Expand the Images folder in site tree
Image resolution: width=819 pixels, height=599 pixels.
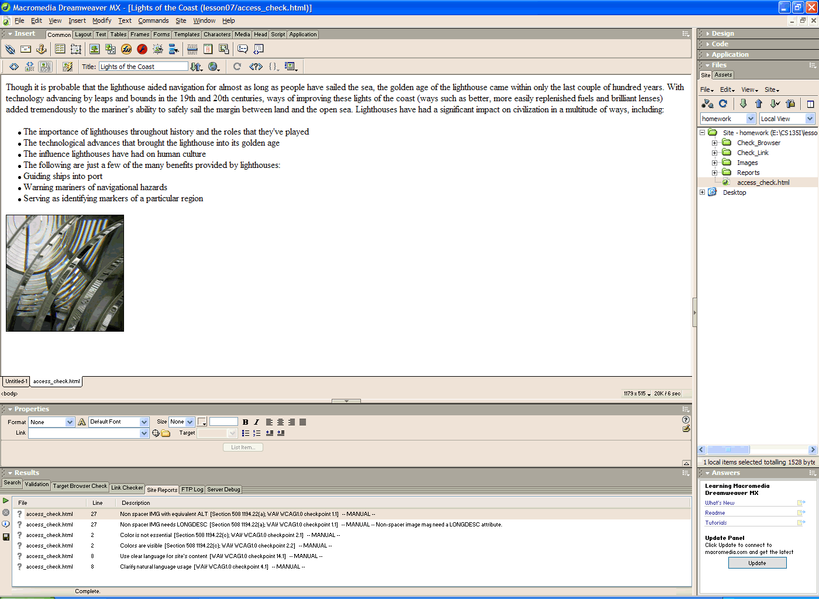tap(714, 163)
